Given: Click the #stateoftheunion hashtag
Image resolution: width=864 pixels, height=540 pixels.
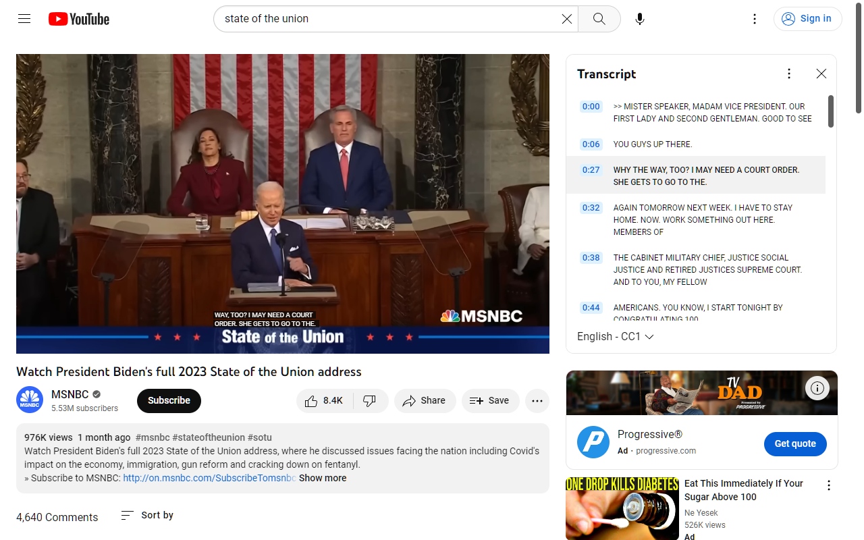Looking at the screenshot, I should tap(209, 437).
